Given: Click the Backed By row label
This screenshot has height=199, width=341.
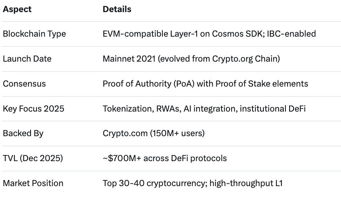Looking at the screenshot, I should 23,133.
